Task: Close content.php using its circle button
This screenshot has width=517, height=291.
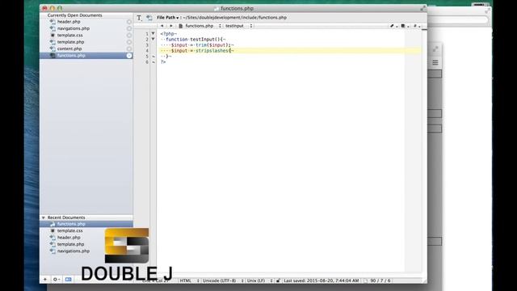Action: coord(129,48)
